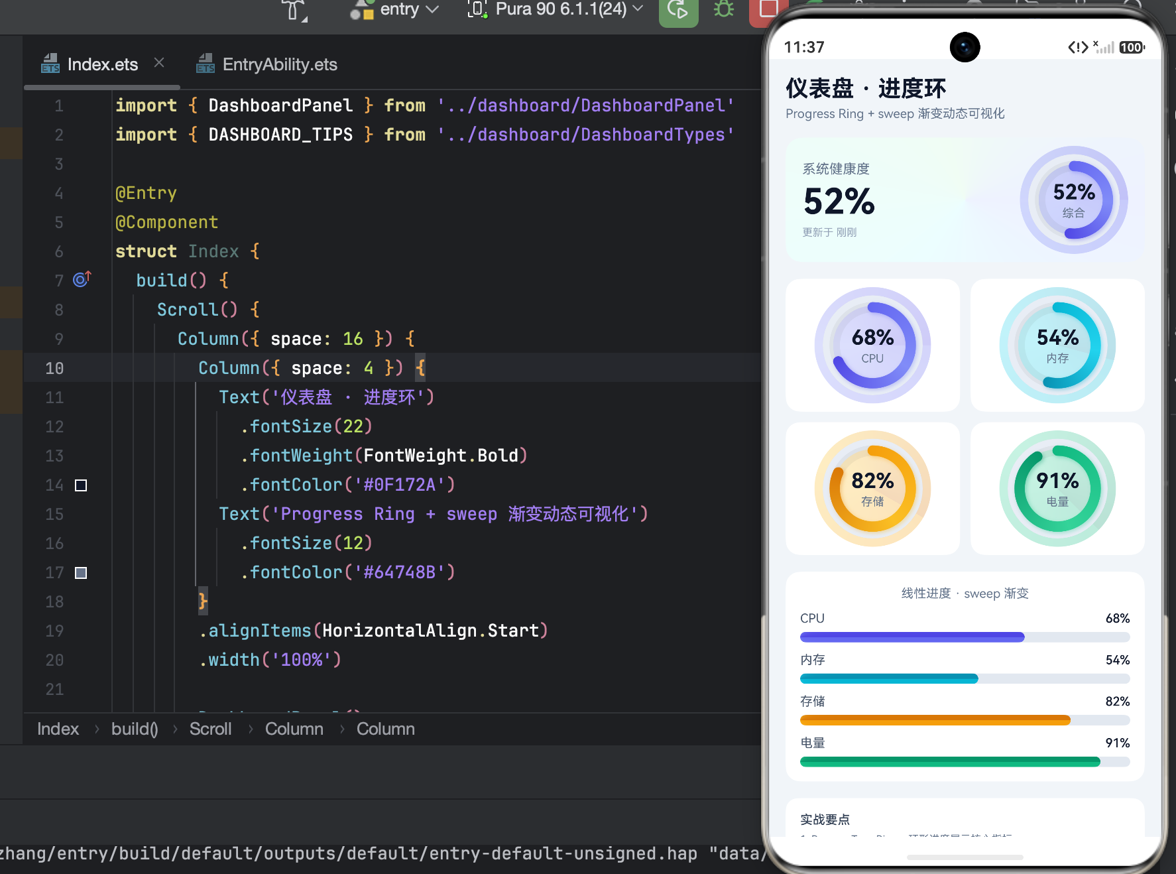Click the #64748B color swatch on line 17
This screenshot has width=1176, height=874.
click(81, 573)
